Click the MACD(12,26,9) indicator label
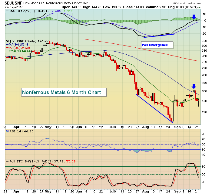The width and height of the screenshot is (212, 194). pyautogui.click(x=23, y=11)
